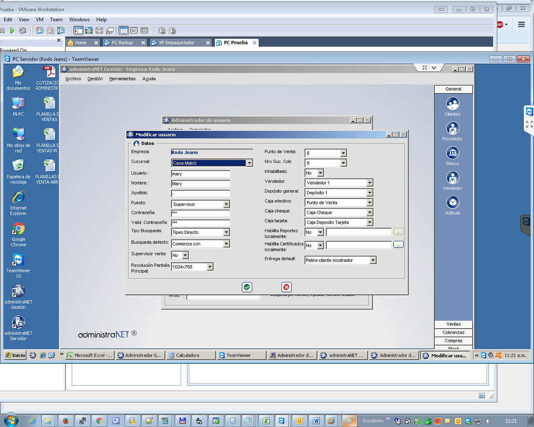
Task: Expand the Sucursal dropdown
Action: 249,163
